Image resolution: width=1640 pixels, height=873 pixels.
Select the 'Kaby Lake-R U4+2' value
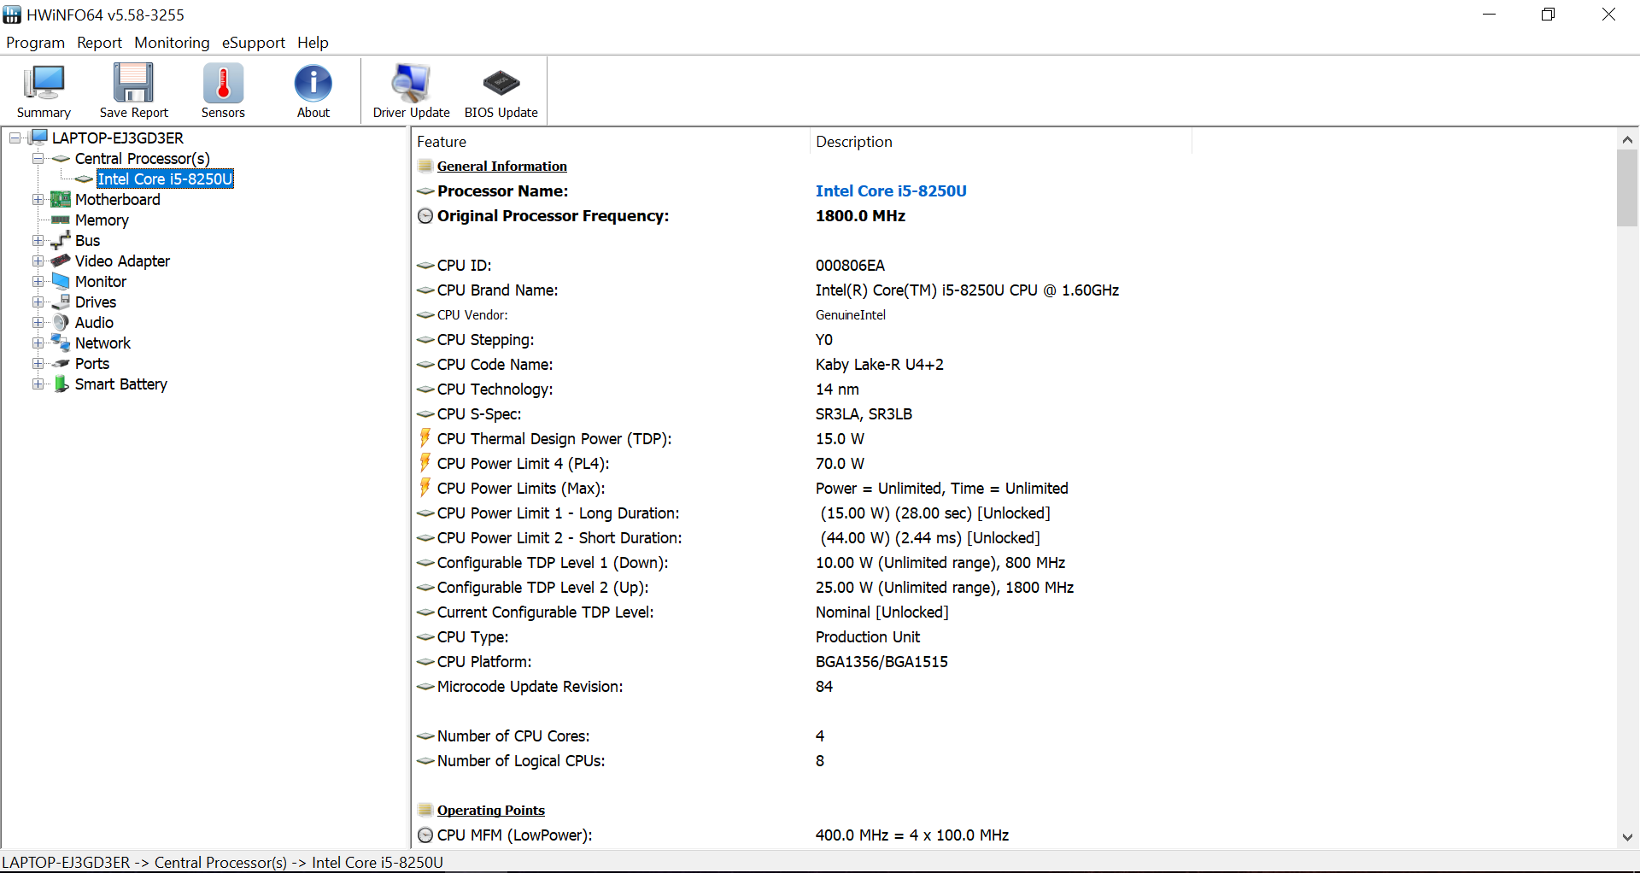(879, 365)
